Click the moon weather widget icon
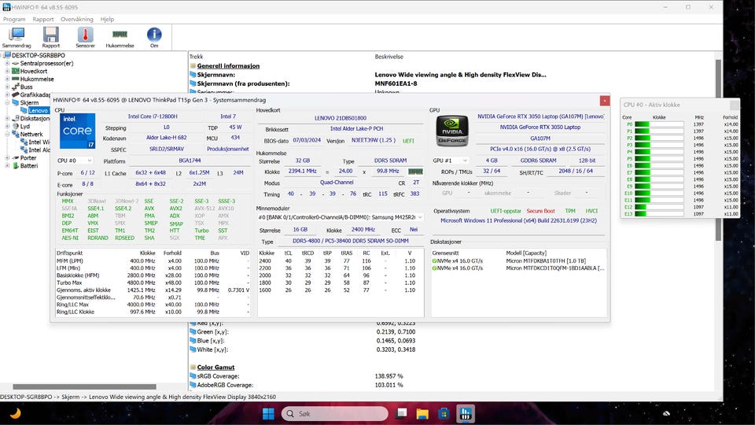The image size is (755, 425). [x=16, y=413]
